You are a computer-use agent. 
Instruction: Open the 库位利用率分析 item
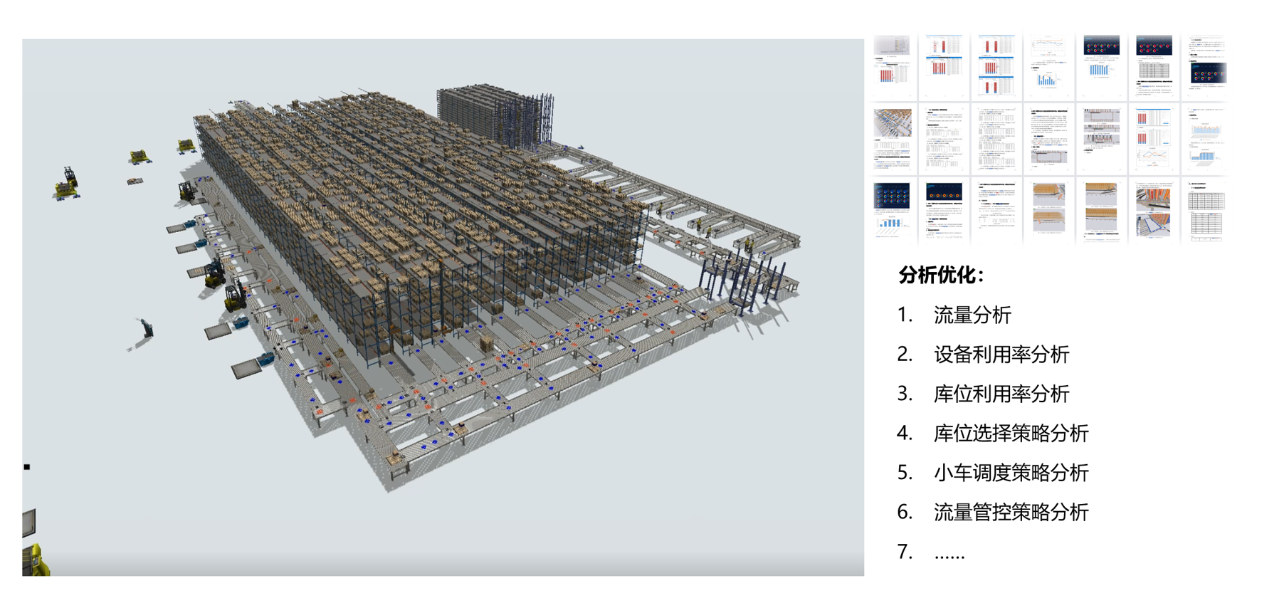pos(1001,394)
